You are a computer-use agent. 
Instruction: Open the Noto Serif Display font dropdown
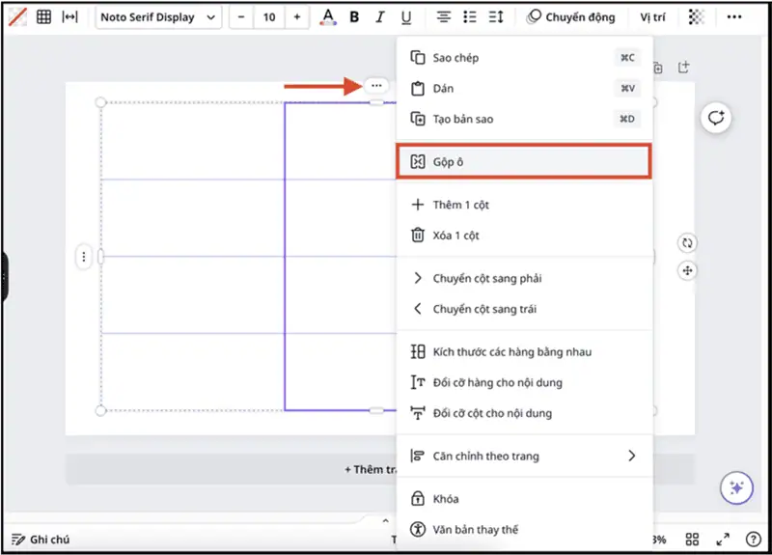(x=158, y=17)
